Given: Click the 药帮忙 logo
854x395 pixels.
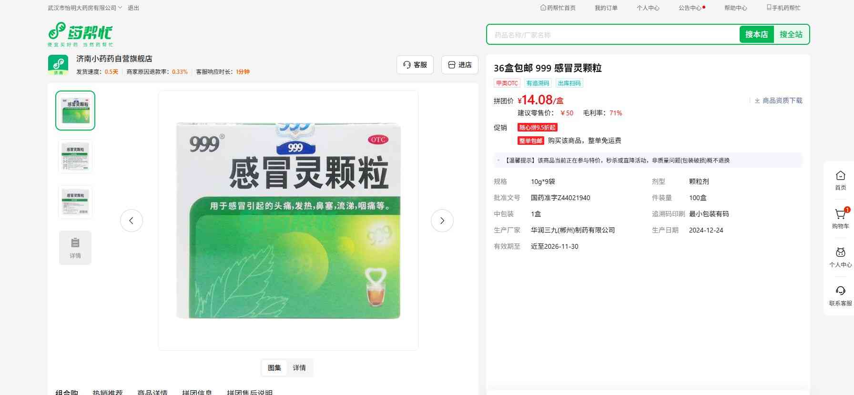Looking at the screenshot, I should [x=80, y=34].
